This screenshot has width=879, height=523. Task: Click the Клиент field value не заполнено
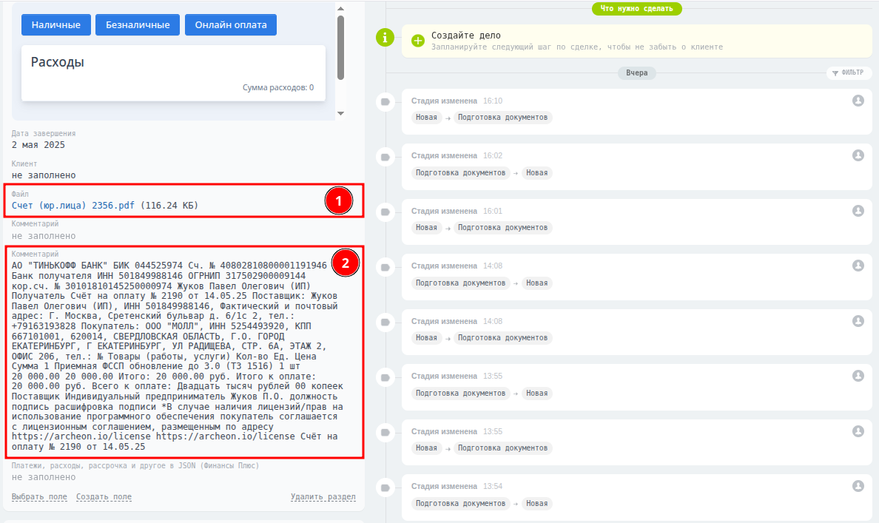[x=44, y=175]
